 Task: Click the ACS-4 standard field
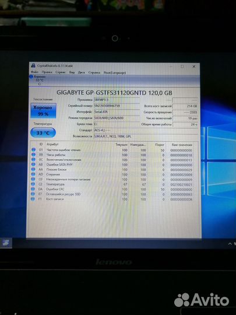[x=146, y=130]
